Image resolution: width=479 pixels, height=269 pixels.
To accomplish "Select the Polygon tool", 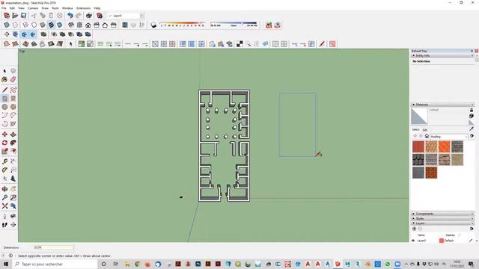I will click(13, 107).
